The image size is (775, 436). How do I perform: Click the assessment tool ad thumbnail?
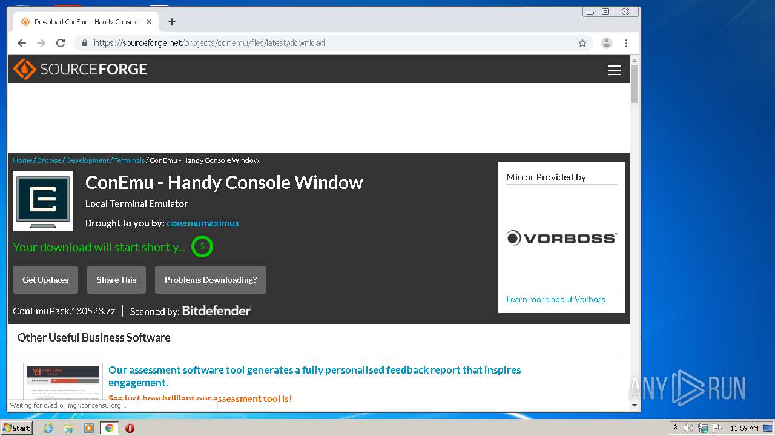tap(63, 381)
